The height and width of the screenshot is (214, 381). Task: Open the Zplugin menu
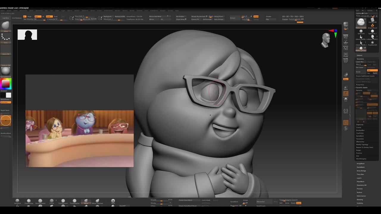coord(163,11)
